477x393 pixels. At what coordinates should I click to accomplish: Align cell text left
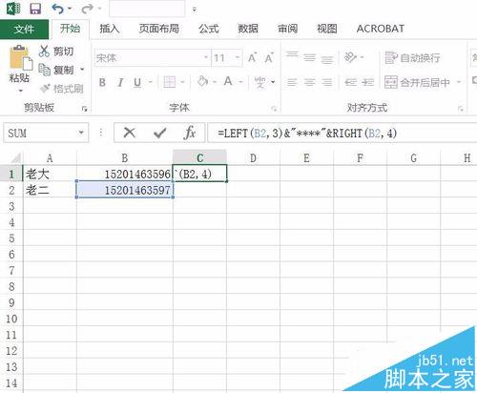point(292,82)
